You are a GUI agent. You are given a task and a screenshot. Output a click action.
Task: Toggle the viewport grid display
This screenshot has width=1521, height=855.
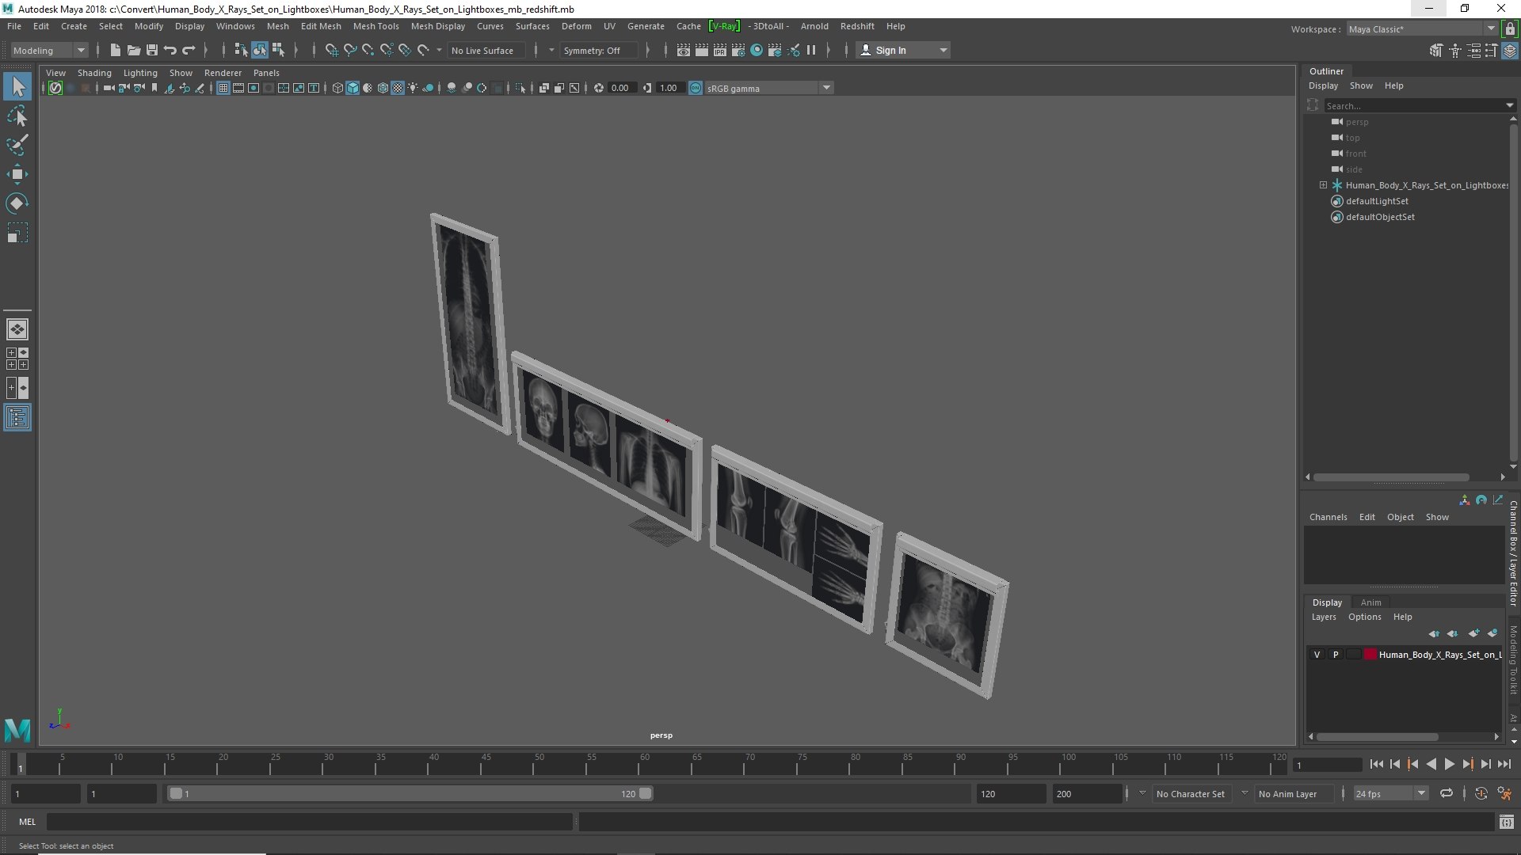pos(223,88)
